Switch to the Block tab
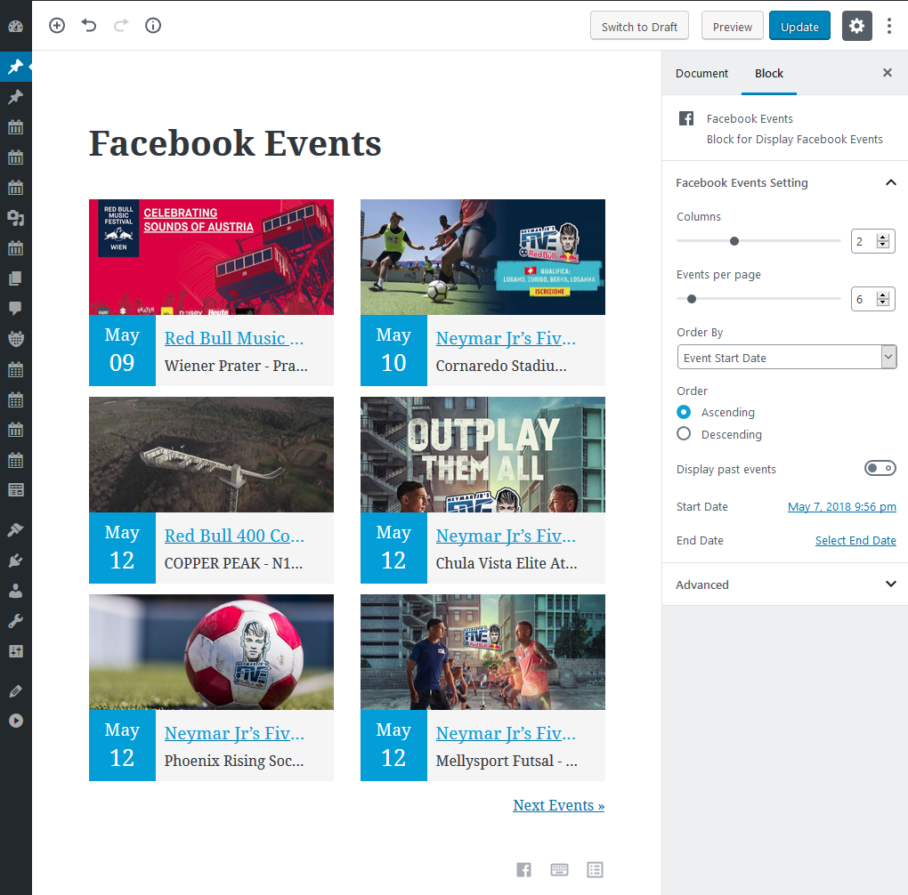The image size is (908, 895). tap(768, 74)
